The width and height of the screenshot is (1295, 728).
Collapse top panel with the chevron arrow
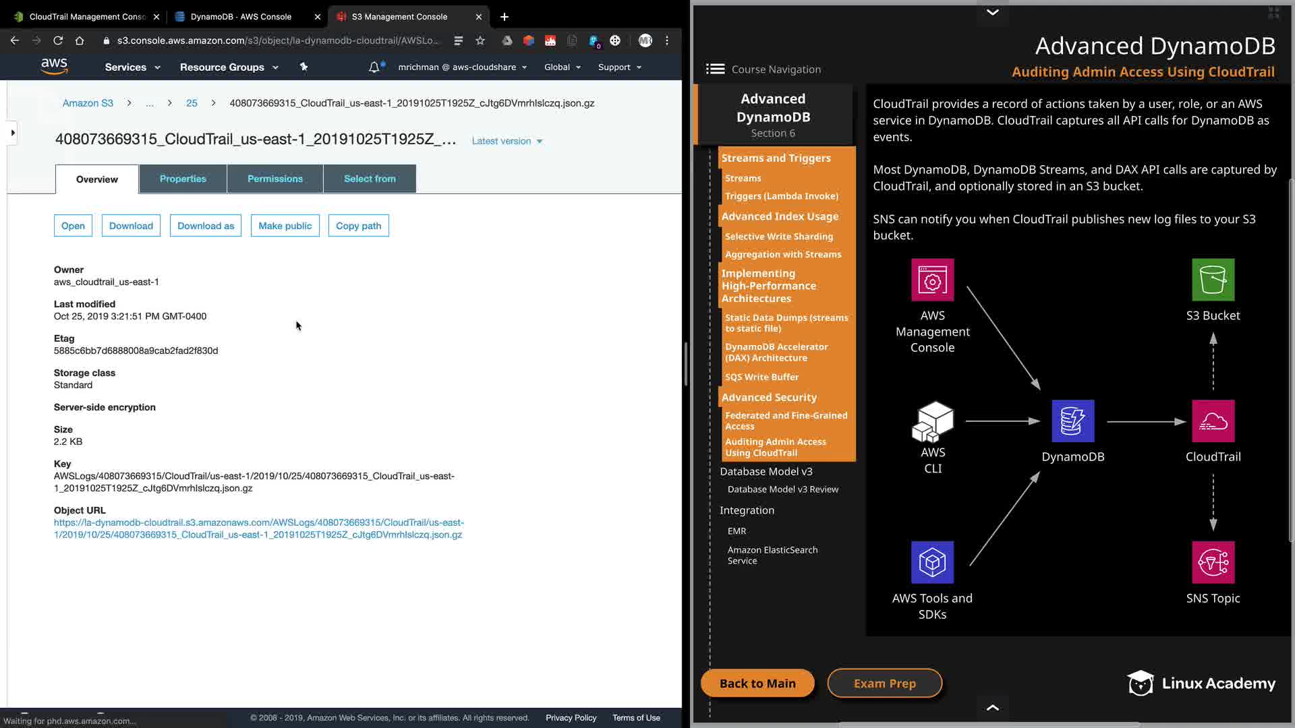[x=992, y=12]
